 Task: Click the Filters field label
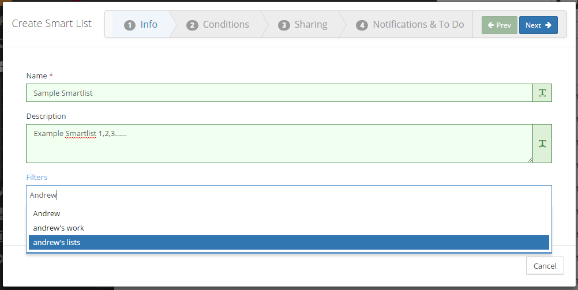click(x=37, y=178)
